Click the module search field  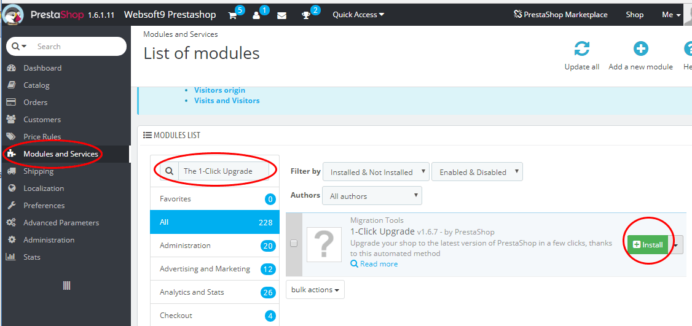(x=223, y=171)
